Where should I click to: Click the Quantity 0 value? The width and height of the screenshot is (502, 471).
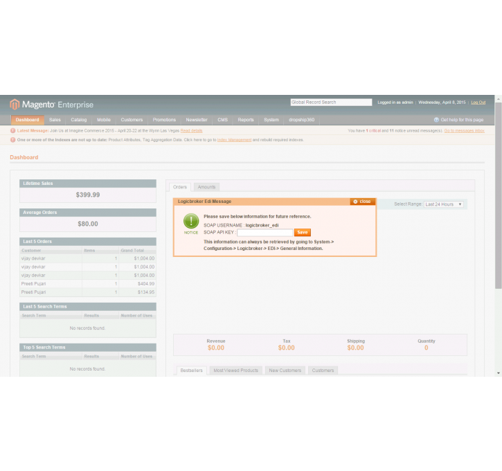pyautogui.click(x=426, y=348)
